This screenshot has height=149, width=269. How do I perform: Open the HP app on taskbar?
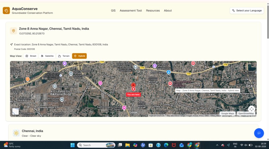tap(143, 145)
